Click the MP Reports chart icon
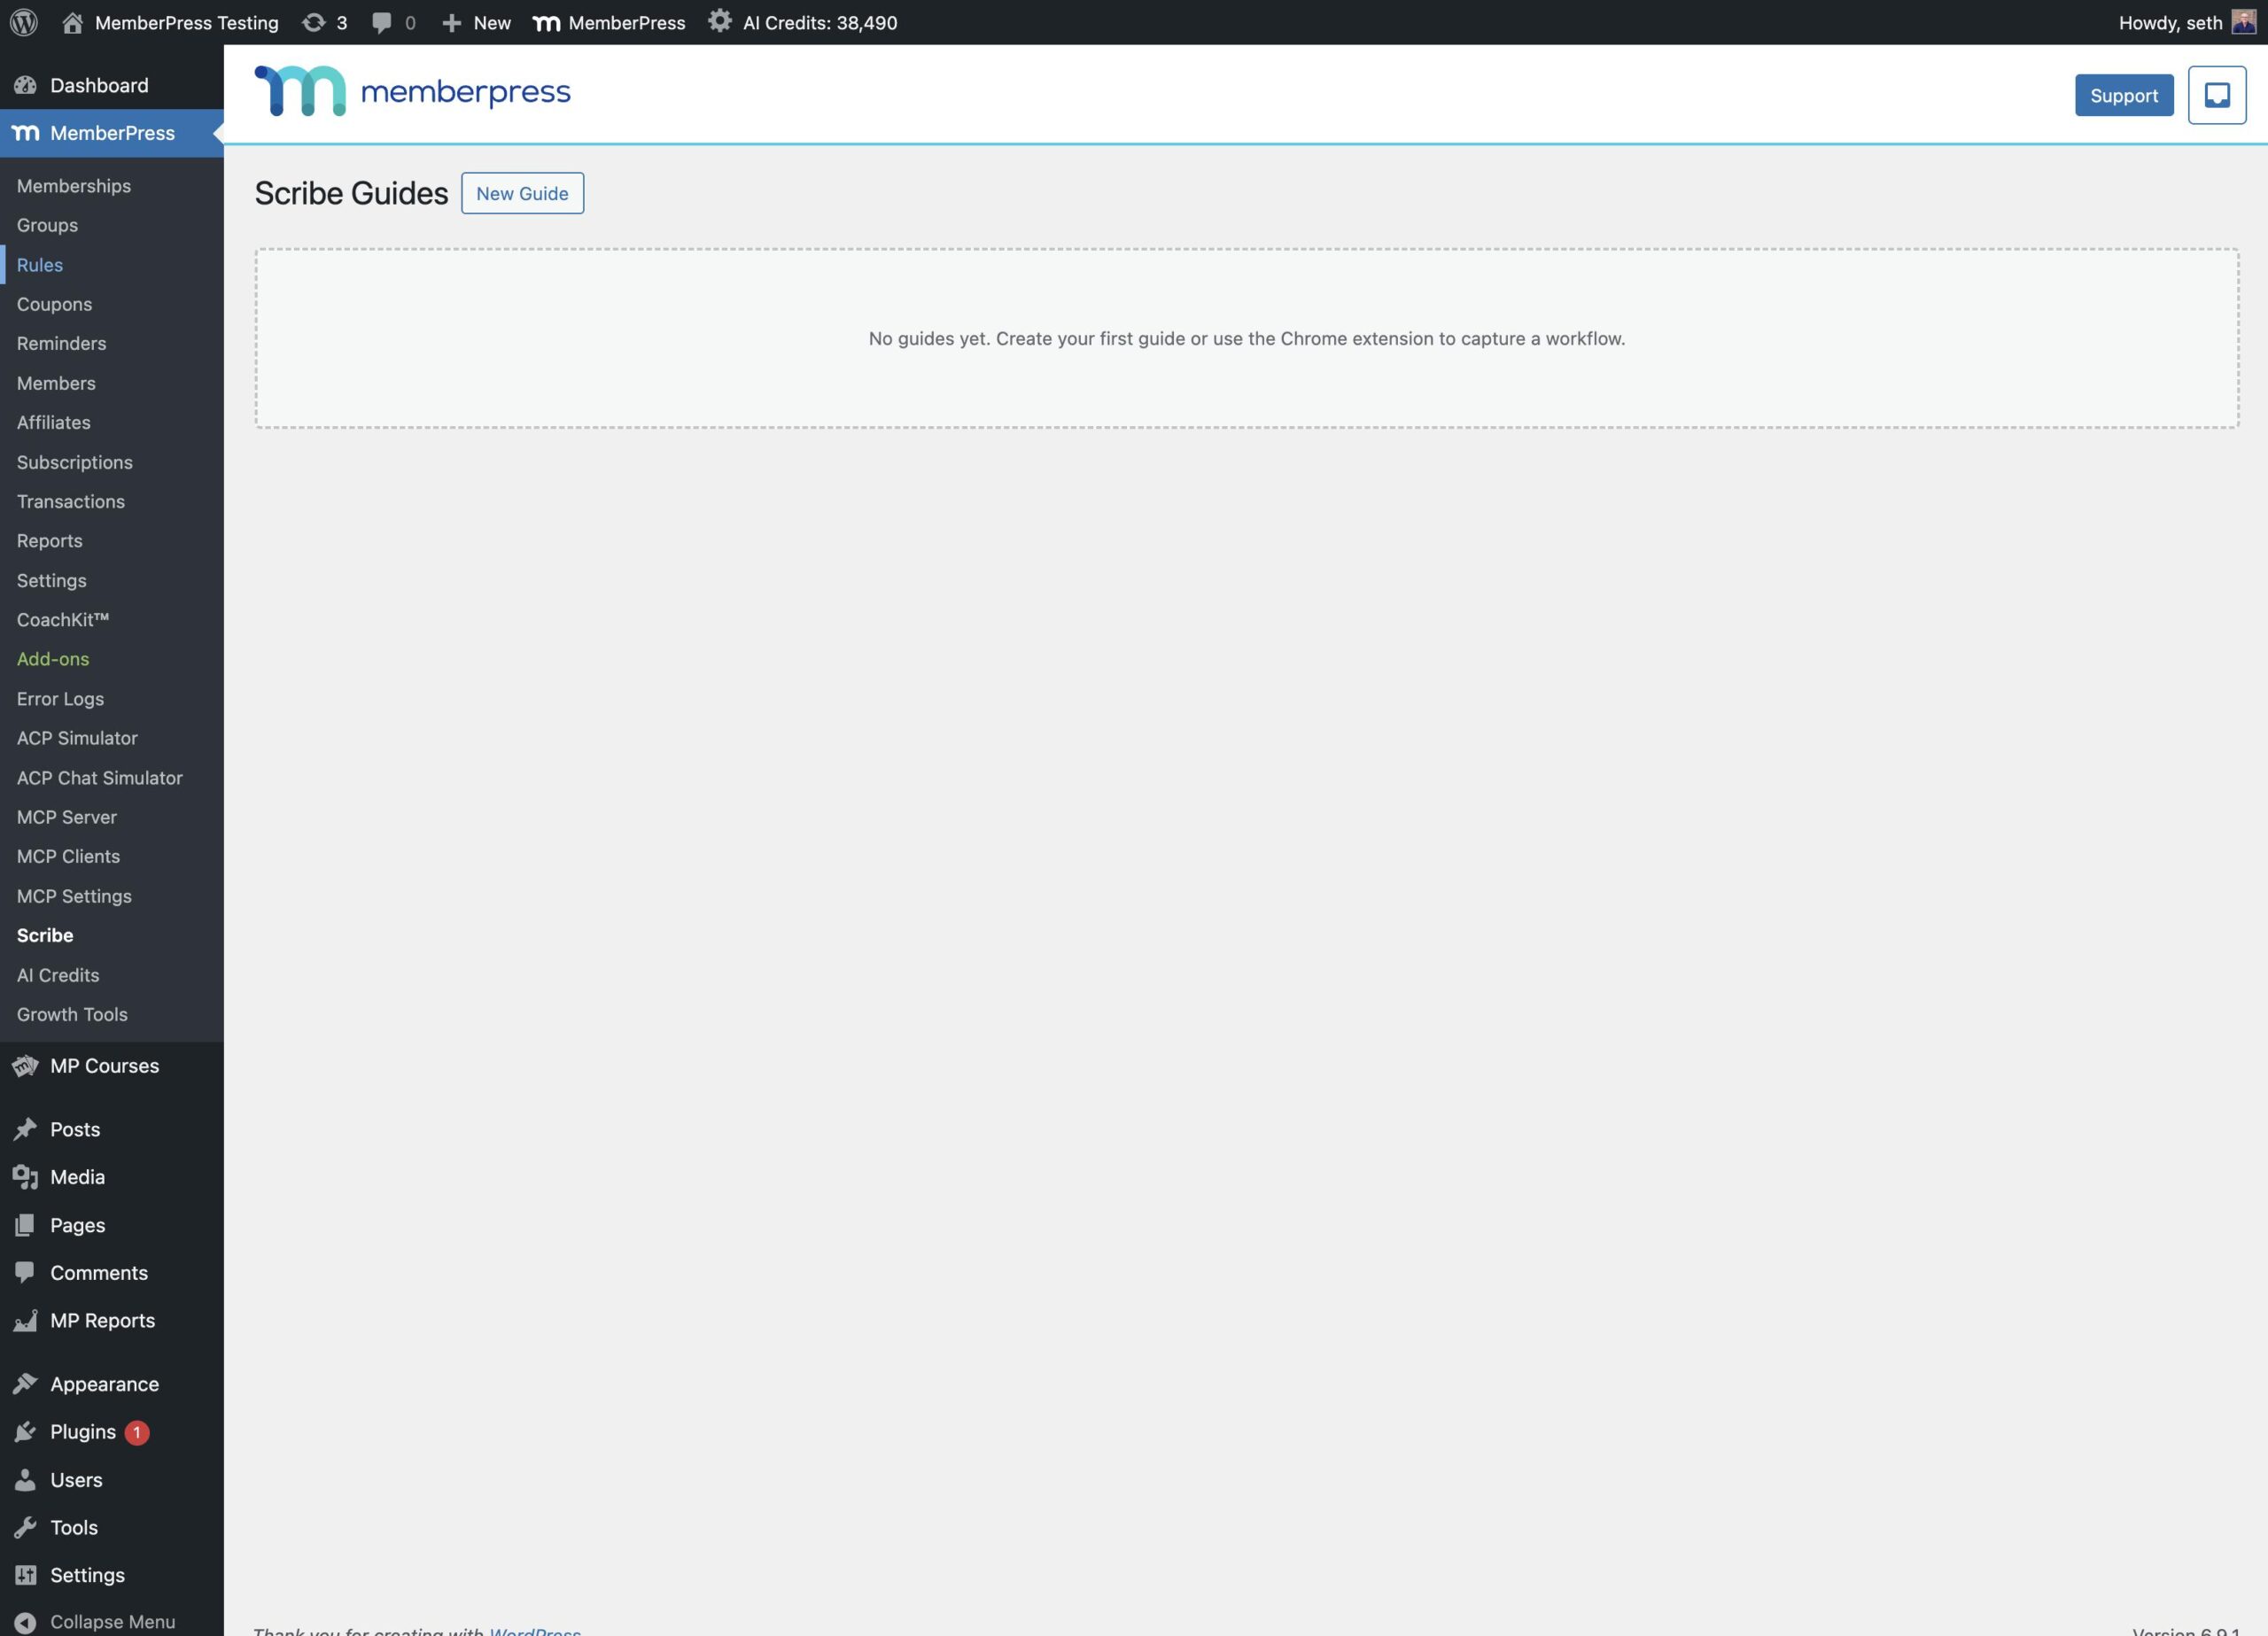Viewport: 2268px width, 1636px height. coord(25,1320)
